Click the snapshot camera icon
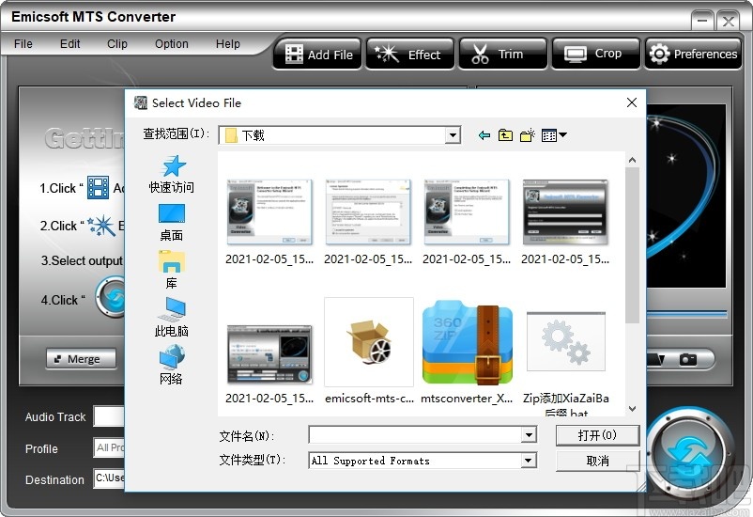 click(x=687, y=359)
